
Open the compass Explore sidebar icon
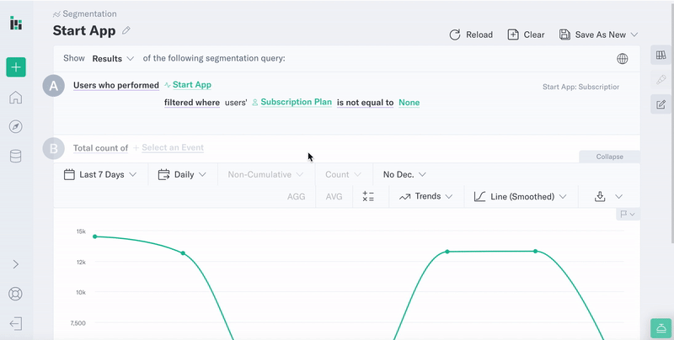point(15,126)
